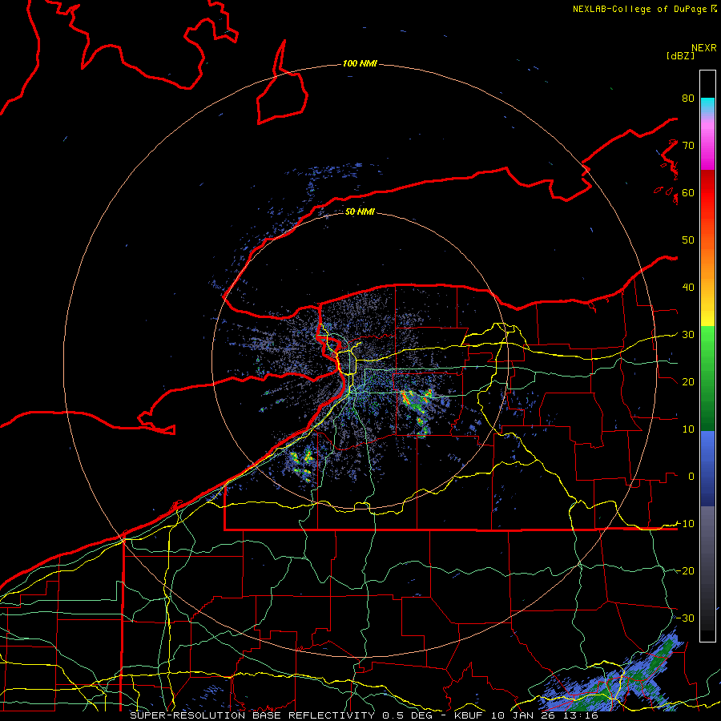This screenshot has width=721, height=721.
Task: Click the 50 NMI range ring label
Action: [x=360, y=211]
